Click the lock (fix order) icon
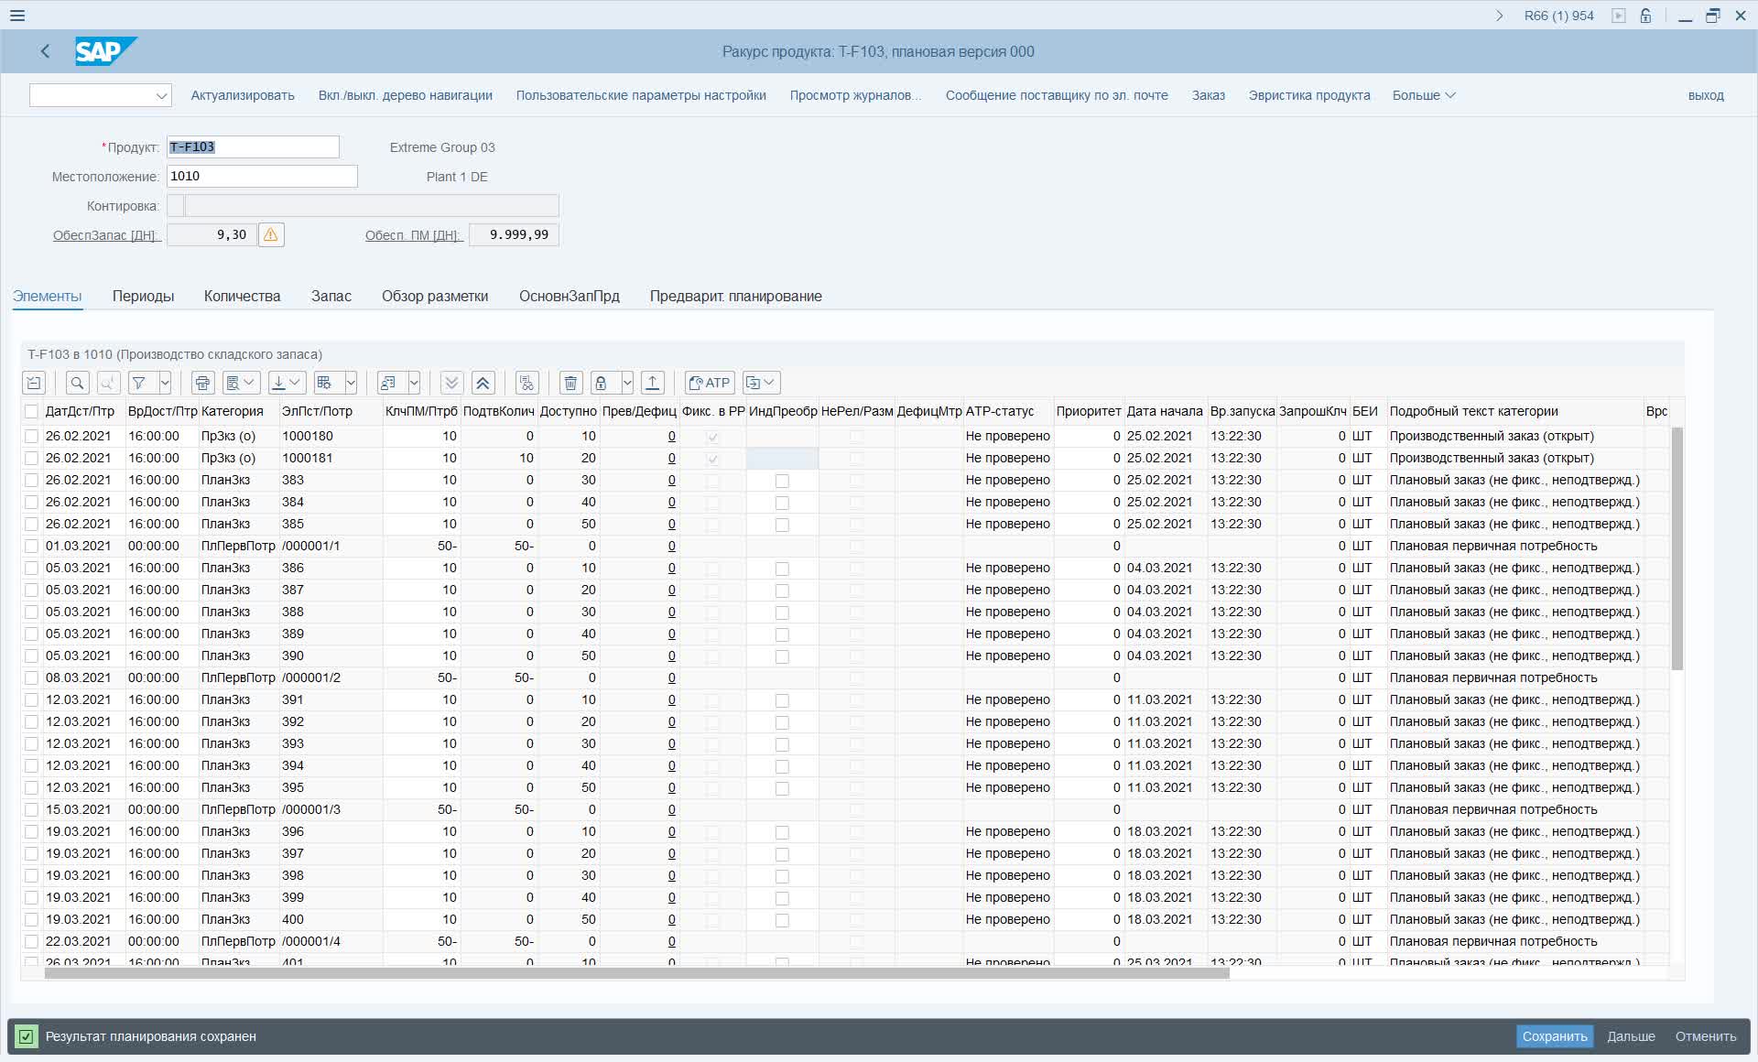This screenshot has height=1062, width=1758. tap(601, 383)
